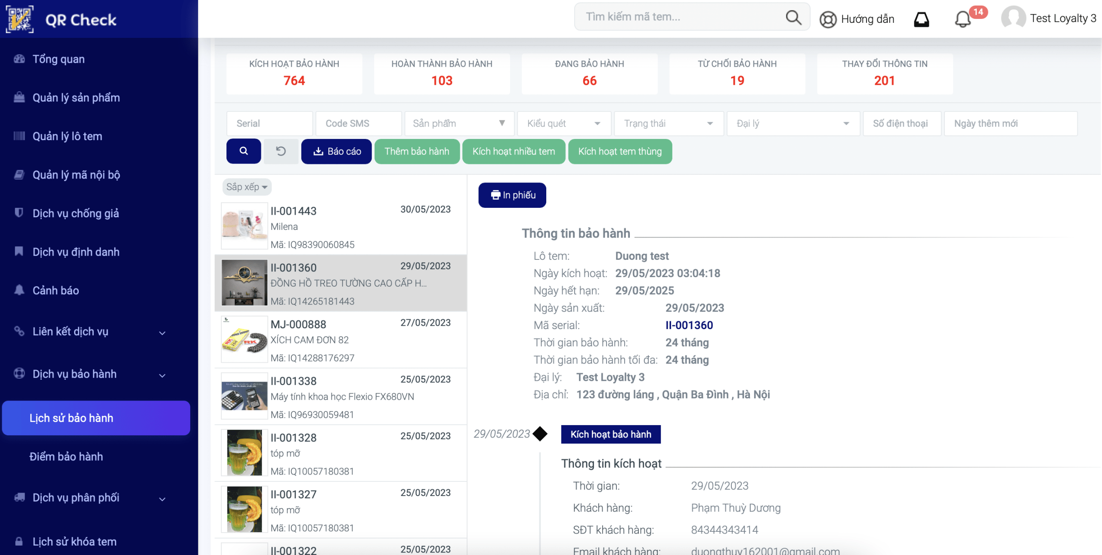The width and height of the screenshot is (1102, 555).
Task: Click serial link II-001360 in warranty info
Action: 689,325
